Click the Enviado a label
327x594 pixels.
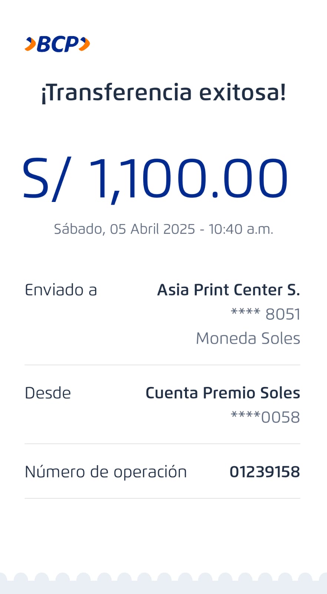[x=61, y=290]
